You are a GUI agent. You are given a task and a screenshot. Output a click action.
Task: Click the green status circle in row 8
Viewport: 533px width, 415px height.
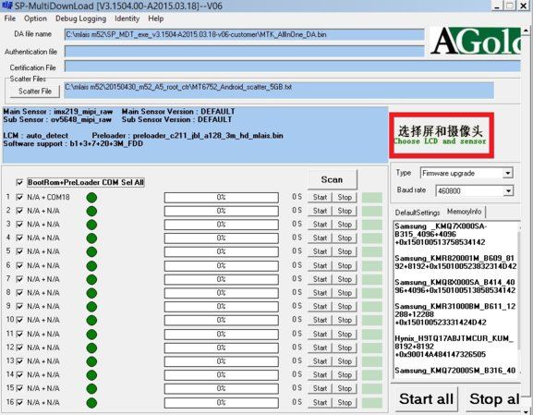91,293
